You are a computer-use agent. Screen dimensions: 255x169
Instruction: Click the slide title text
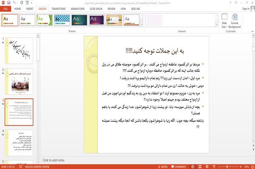click(155, 51)
